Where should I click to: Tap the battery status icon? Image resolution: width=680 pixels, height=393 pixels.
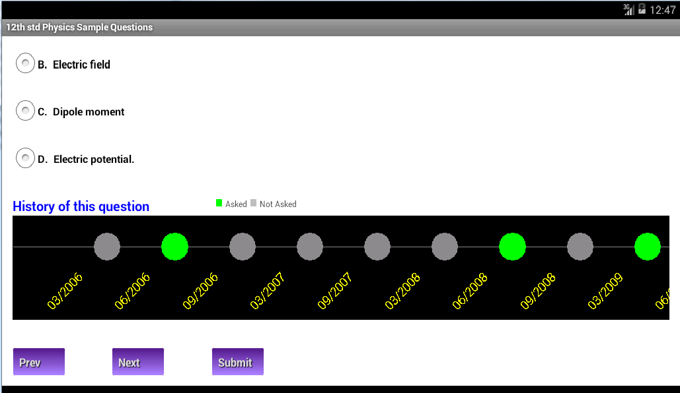tap(642, 9)
